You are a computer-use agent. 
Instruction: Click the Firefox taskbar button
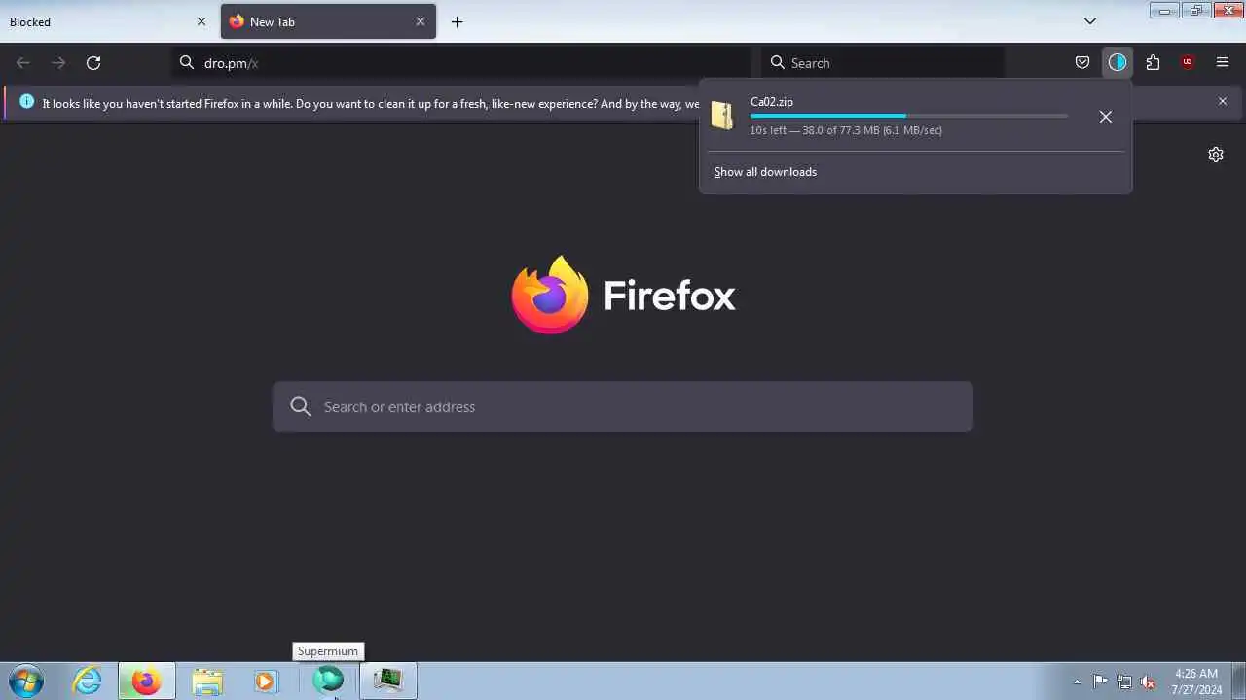pos(147,681)
